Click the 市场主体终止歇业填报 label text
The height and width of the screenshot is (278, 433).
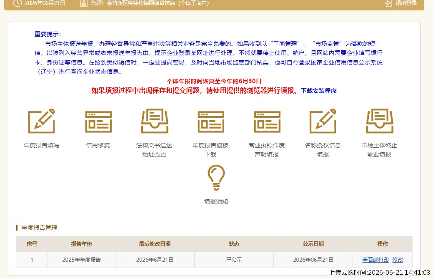point(379,150)
